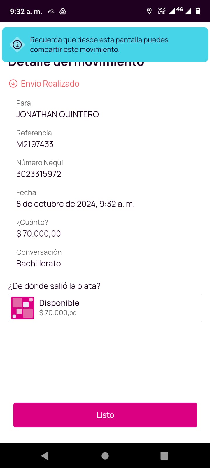Tap the recipient name JONATHAN QUINTERO

coord(57,114)
